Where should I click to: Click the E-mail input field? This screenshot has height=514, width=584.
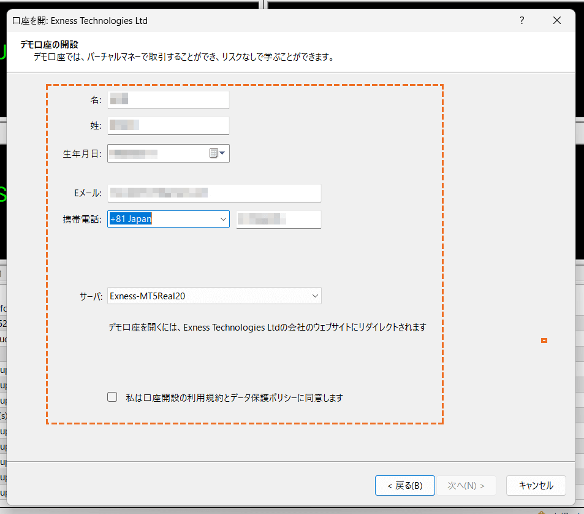[x=214, y=193]
